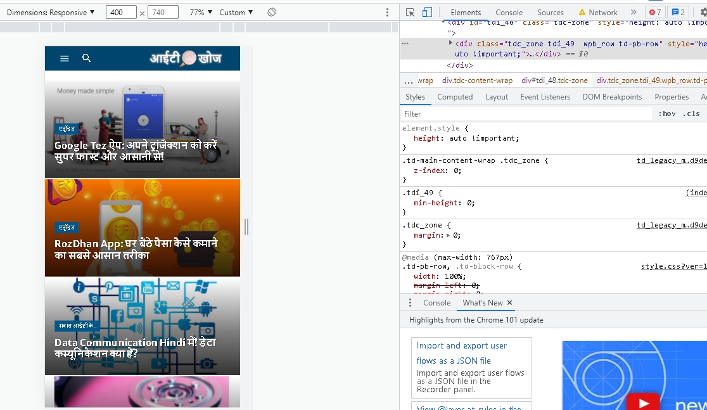The width and height of the screenshot is (707, 410).
Task: Open the Dimensions Responsive dropdown
Action: coord(51,12)
